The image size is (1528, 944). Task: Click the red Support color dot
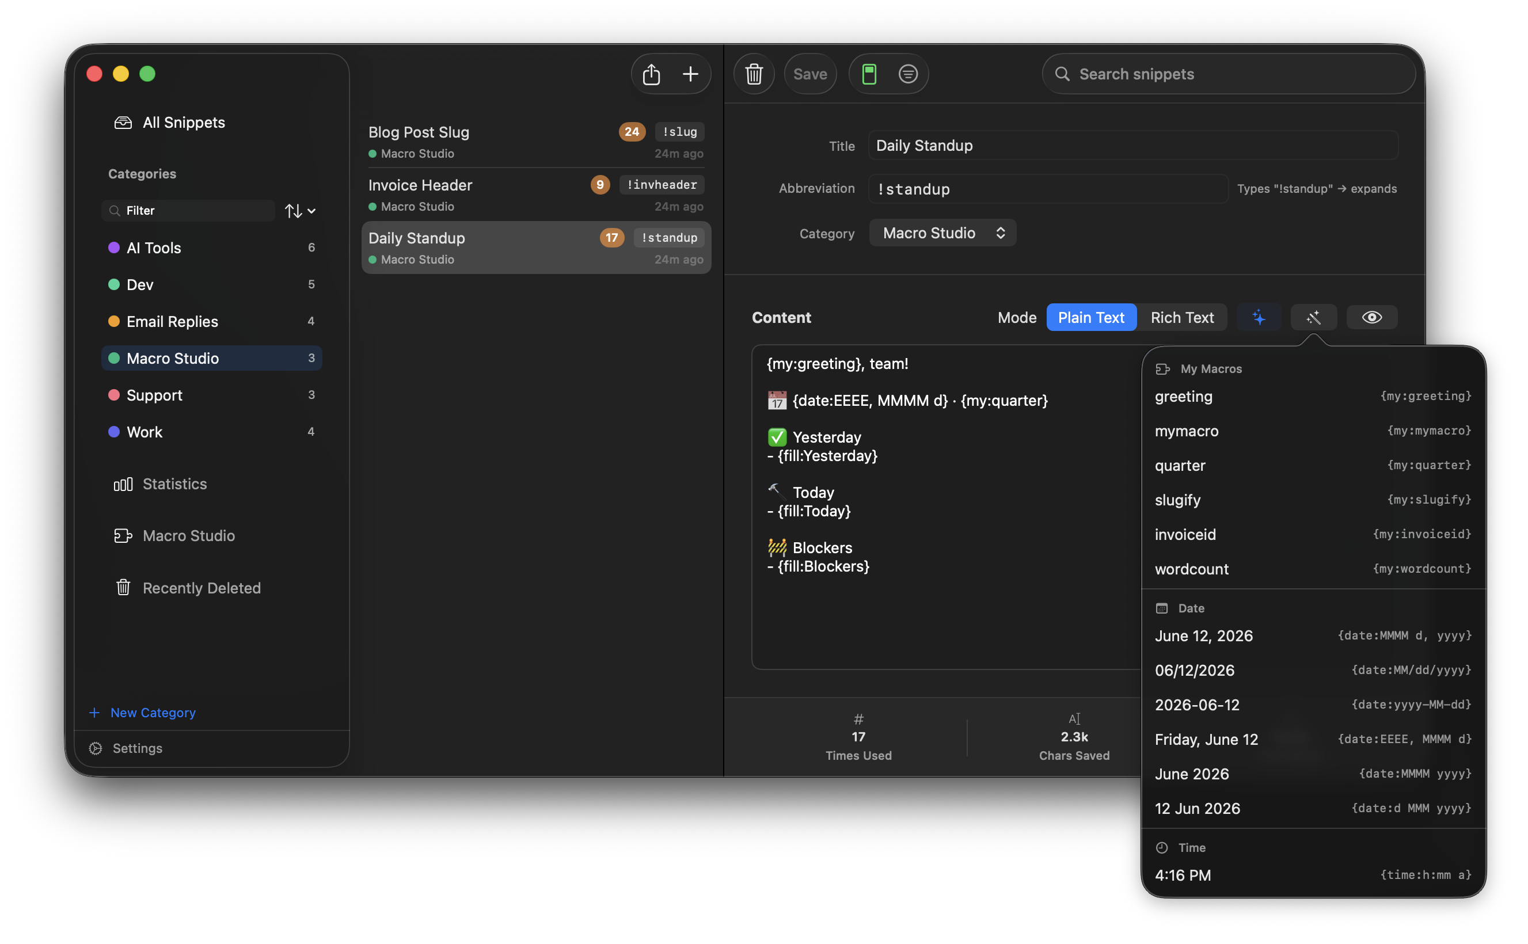point(113,395)
